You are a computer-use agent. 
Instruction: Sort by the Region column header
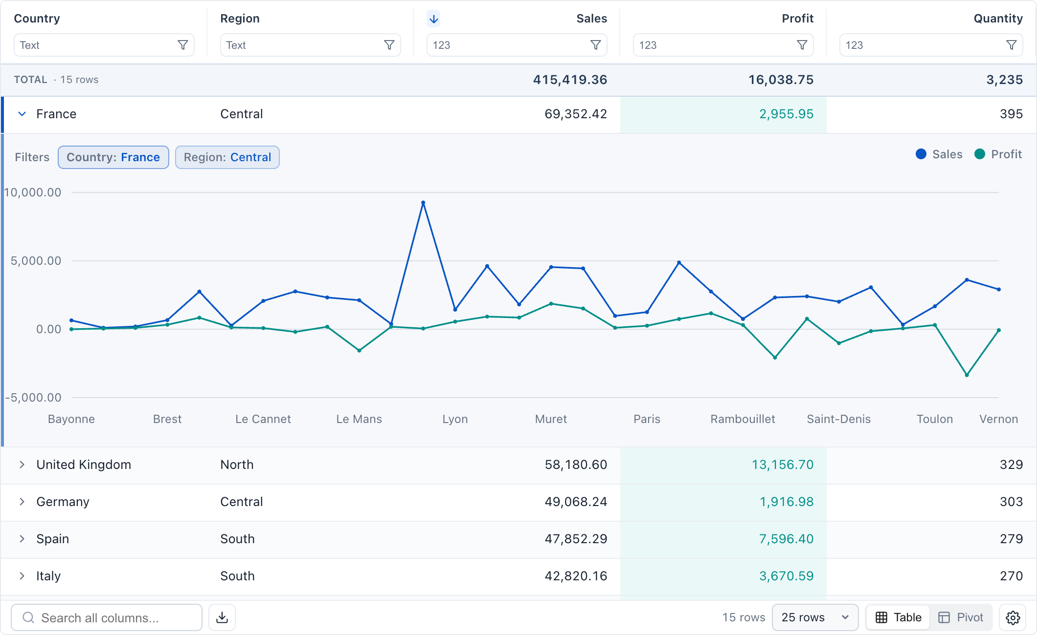tap(240, 19)
